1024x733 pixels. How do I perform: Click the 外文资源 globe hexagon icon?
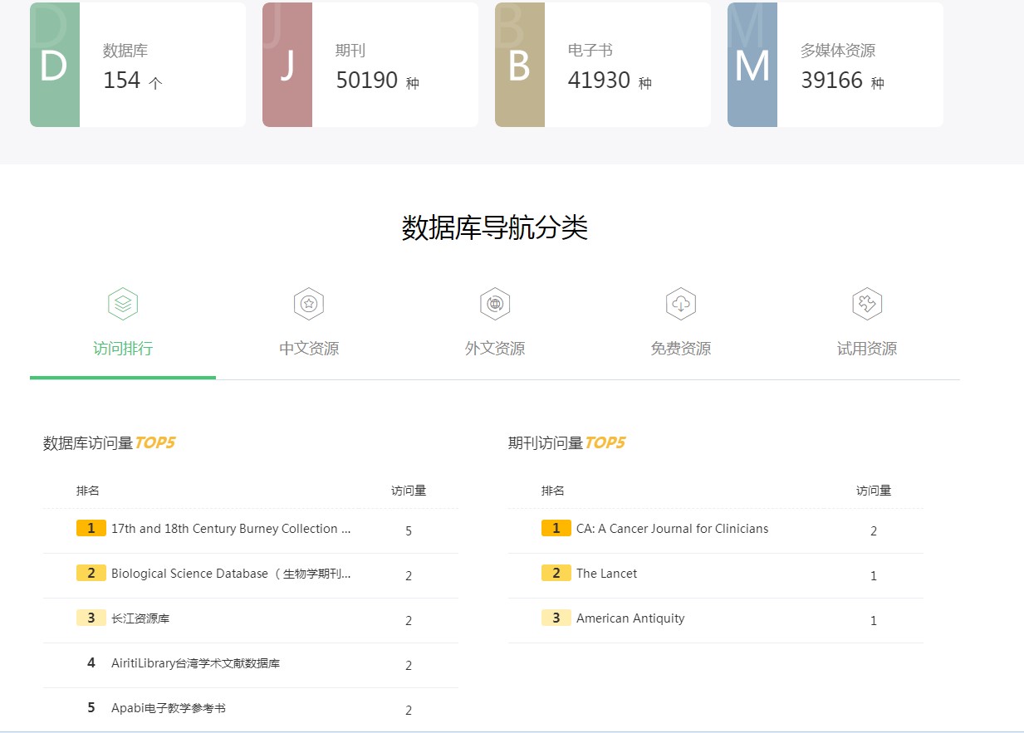click(495, 305)
